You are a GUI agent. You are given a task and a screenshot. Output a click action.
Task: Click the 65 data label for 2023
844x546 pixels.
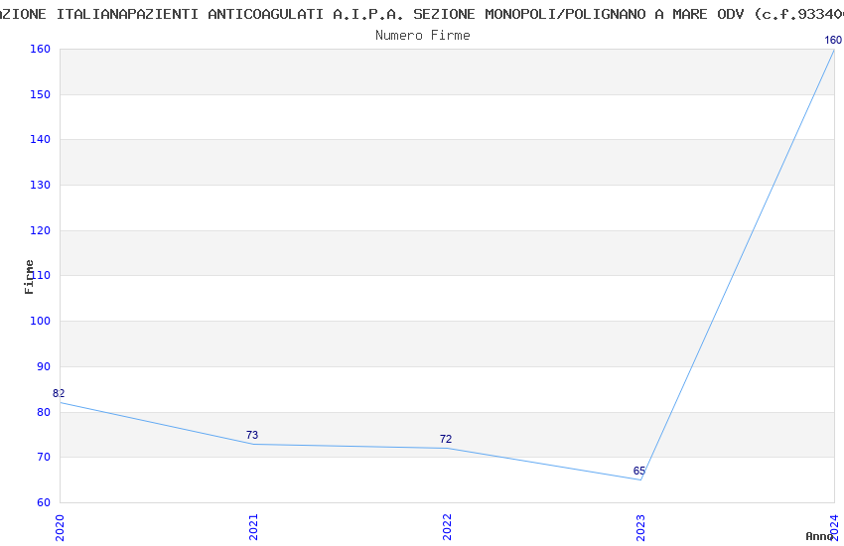tap(639, 471)
